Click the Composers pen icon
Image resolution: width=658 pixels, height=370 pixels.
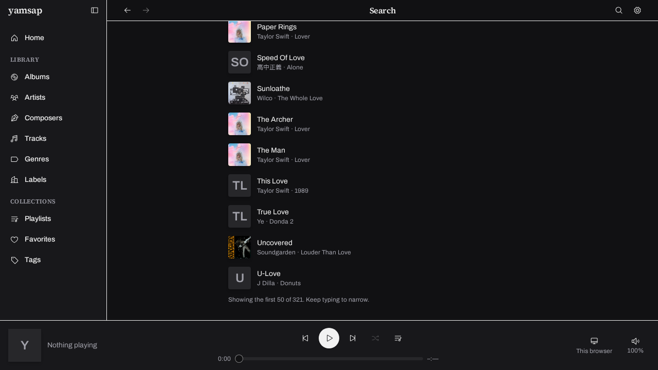(x=14, y=118)
